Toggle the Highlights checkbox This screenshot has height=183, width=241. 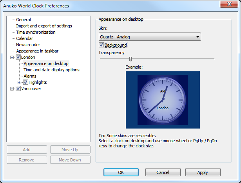25,82
